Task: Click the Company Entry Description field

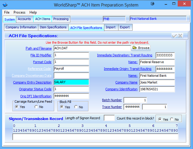Action: [x=71, y=82]
